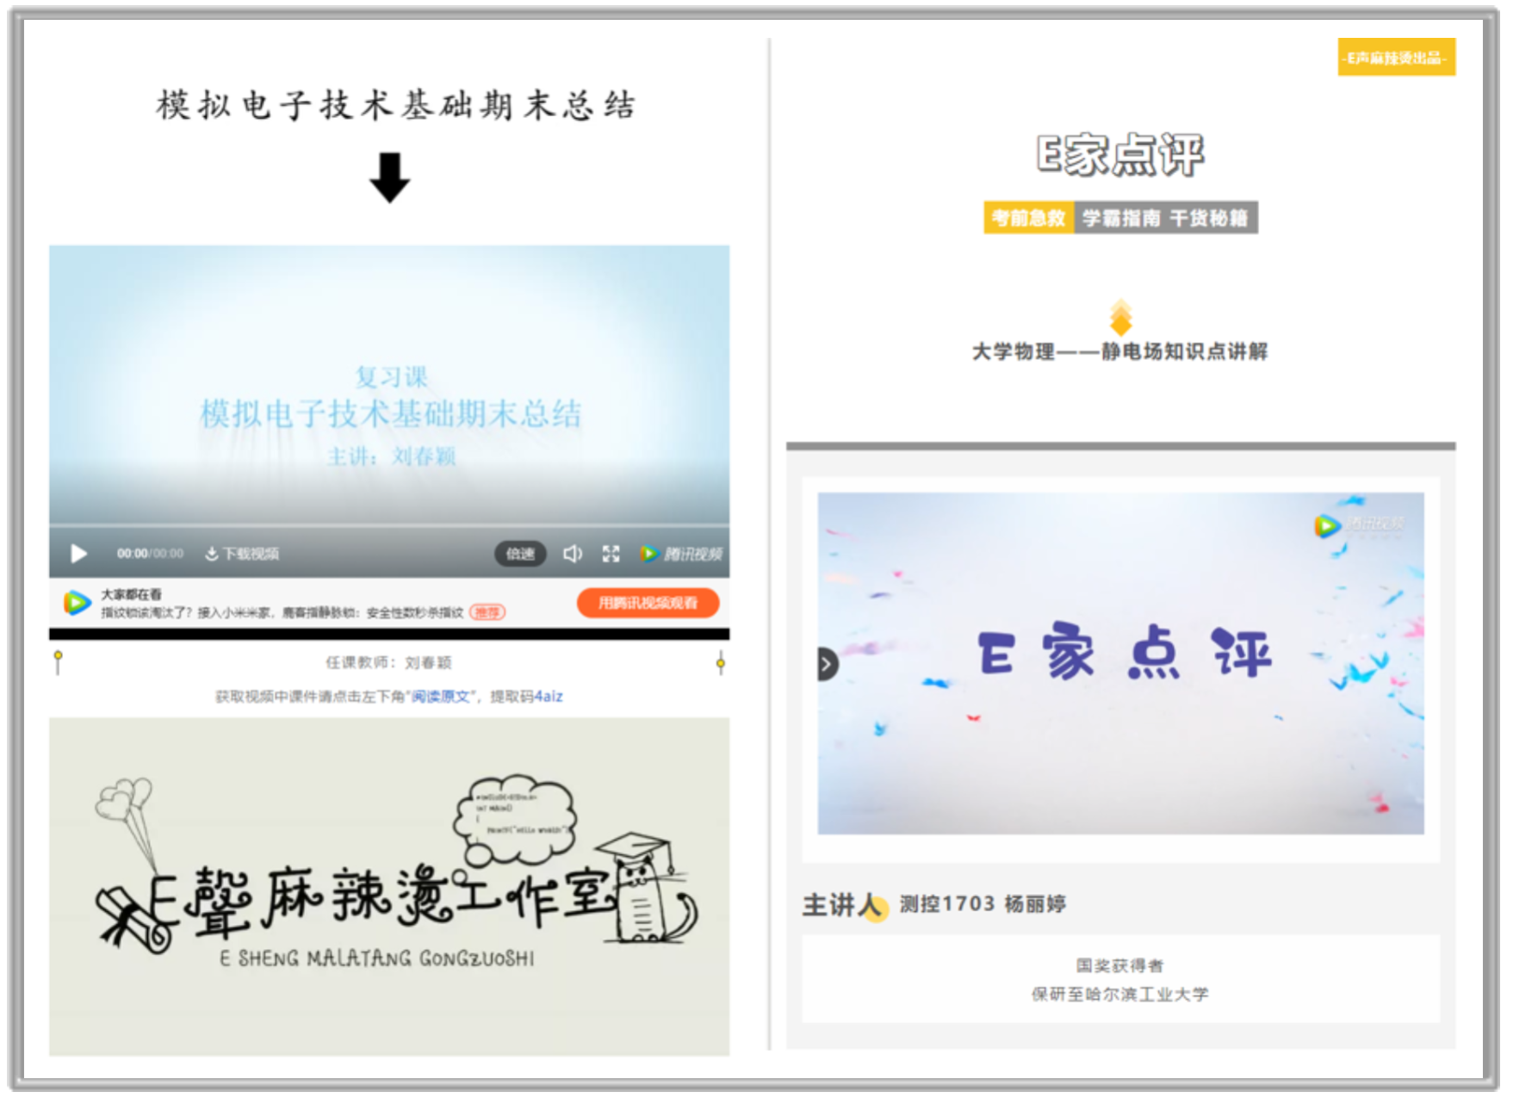Click the E声麻辣烫工作室 banner image
This screenshot has width=1513, height=1104.
coord(389,886)
